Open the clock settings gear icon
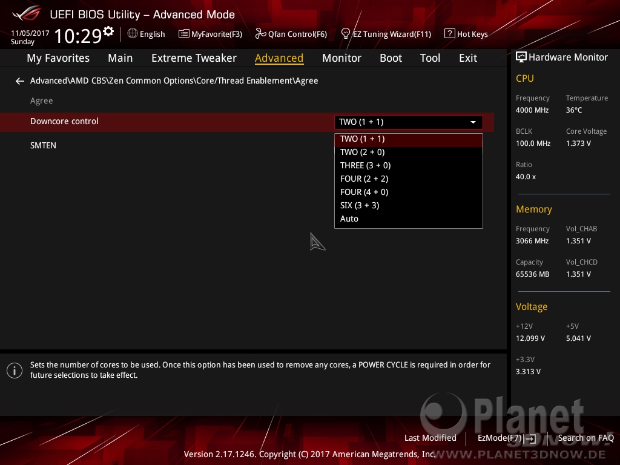This screenshot has width=620, height=465. pyautogui.click(x=108, y=31)
